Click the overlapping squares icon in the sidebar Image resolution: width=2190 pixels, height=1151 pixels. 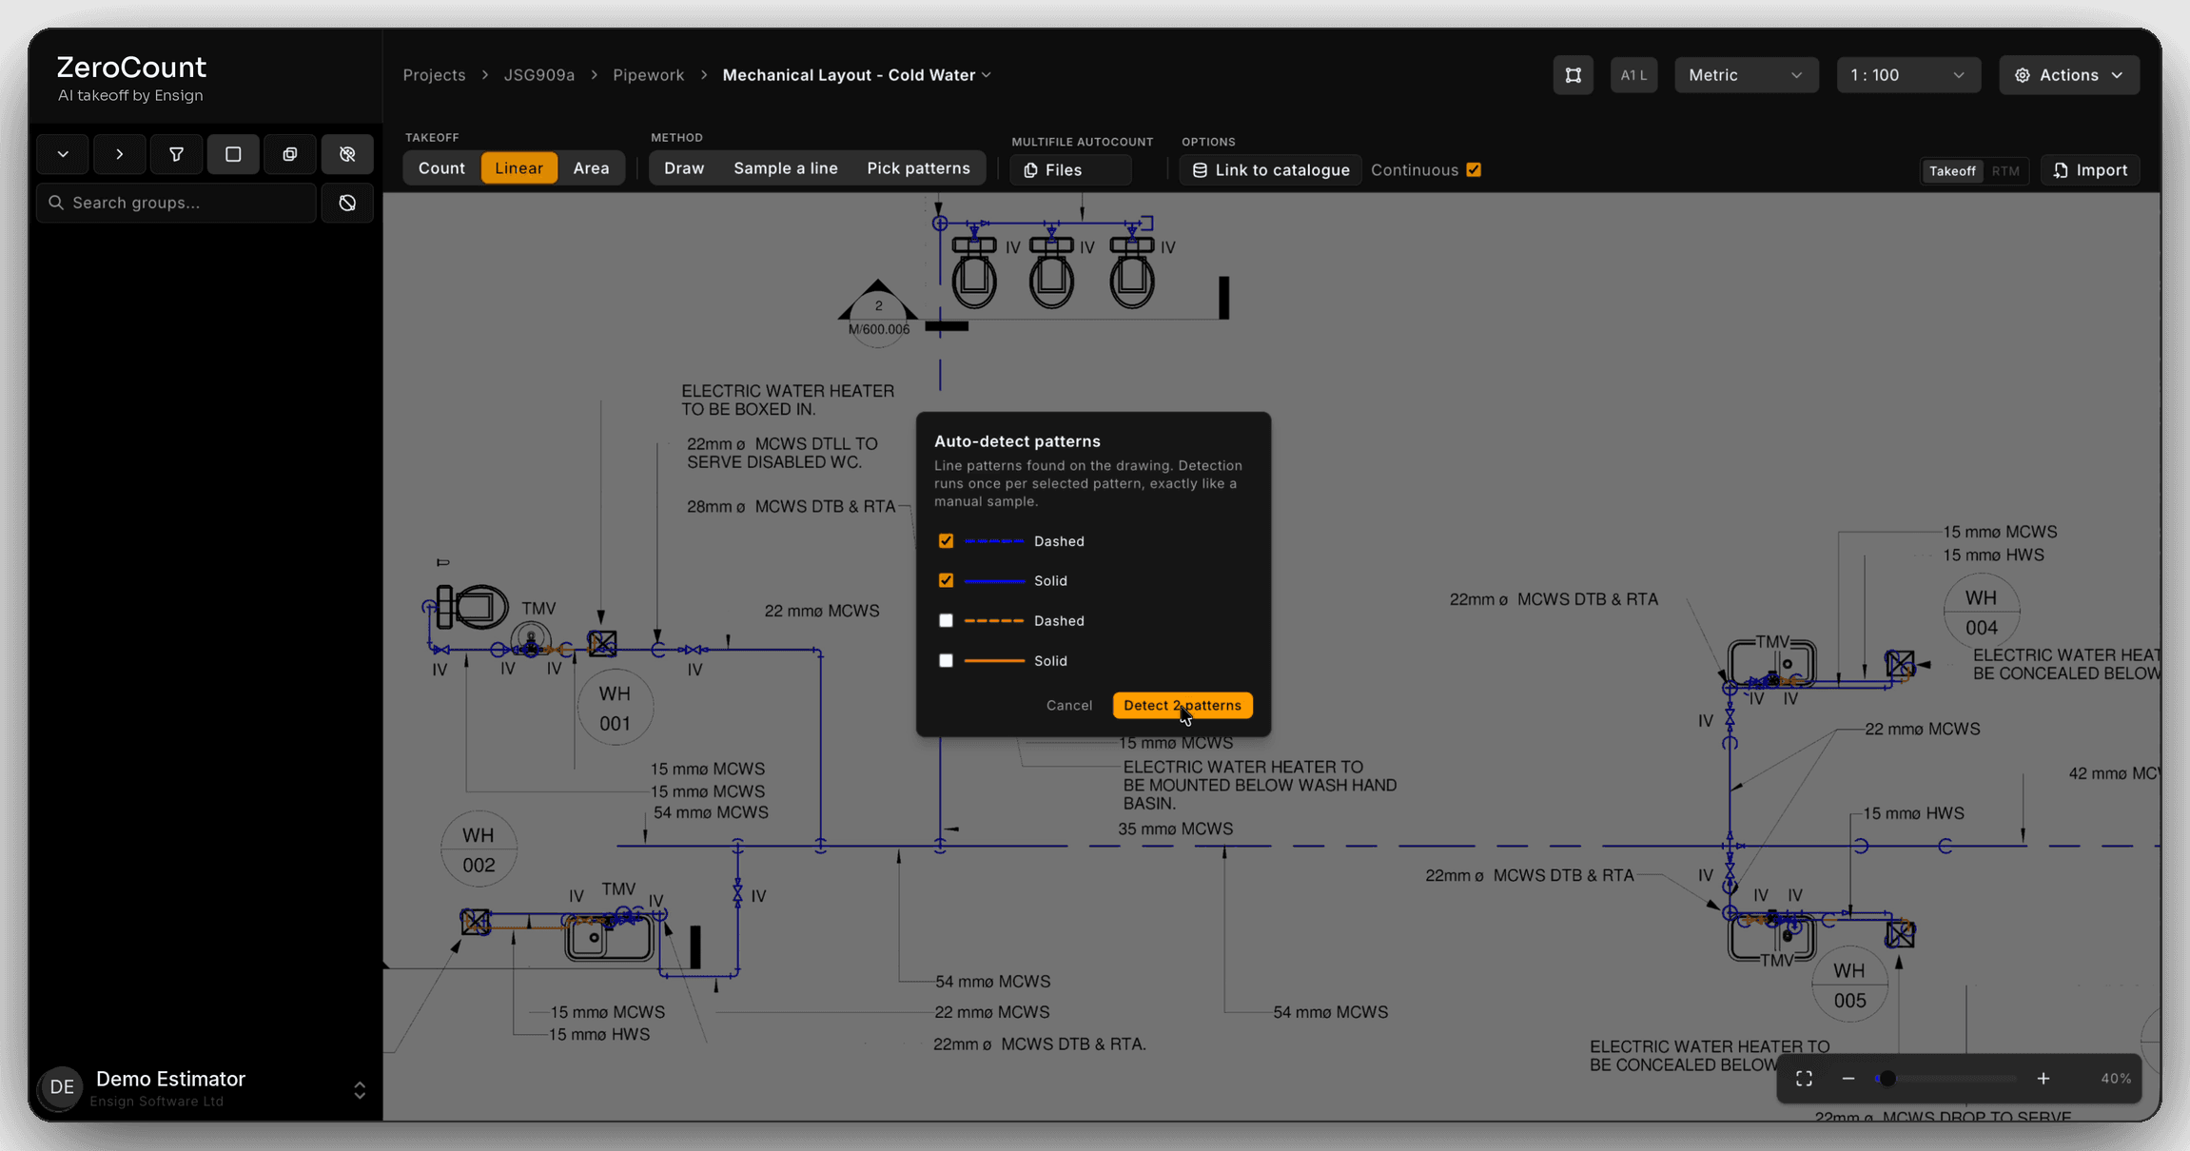pyautogui.click(x=290, y=154)
